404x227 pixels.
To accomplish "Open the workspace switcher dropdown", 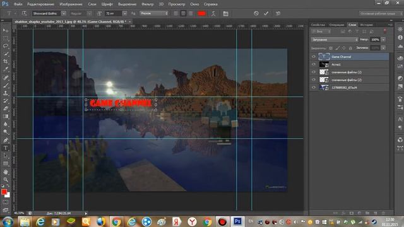I will [x=381, y=13].
